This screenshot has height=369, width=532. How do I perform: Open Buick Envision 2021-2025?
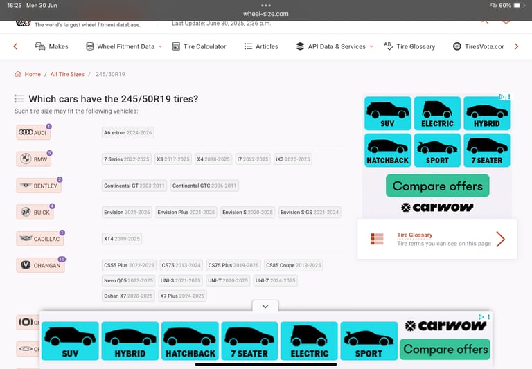pyautogui.click(x=127, y=212)
